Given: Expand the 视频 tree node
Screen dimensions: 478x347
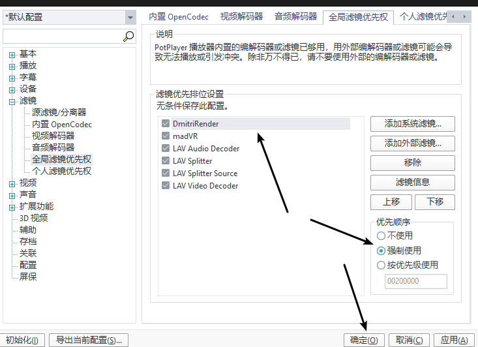Looking at the screenshot, I should pos(12,184).
